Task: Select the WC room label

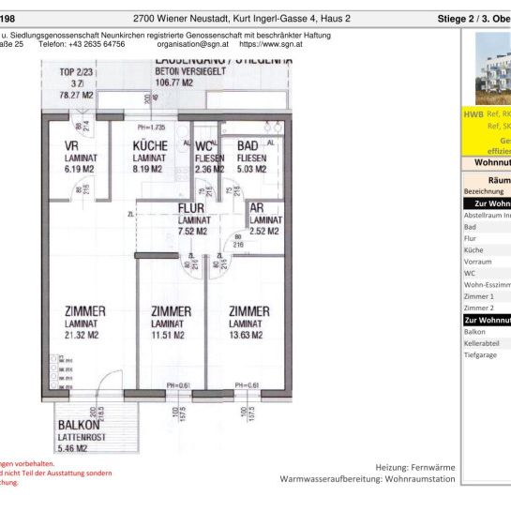Action: pyautogui.click(x=203, y=146)
